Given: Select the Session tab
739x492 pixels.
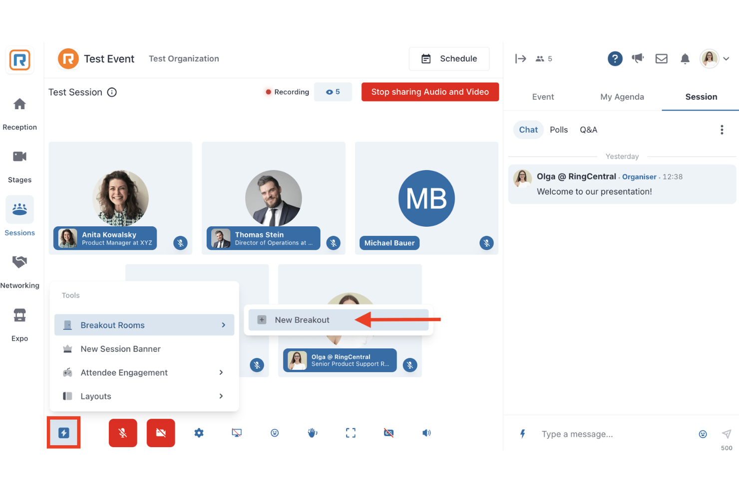Looking at the screenshot, I should click(701, 97).
